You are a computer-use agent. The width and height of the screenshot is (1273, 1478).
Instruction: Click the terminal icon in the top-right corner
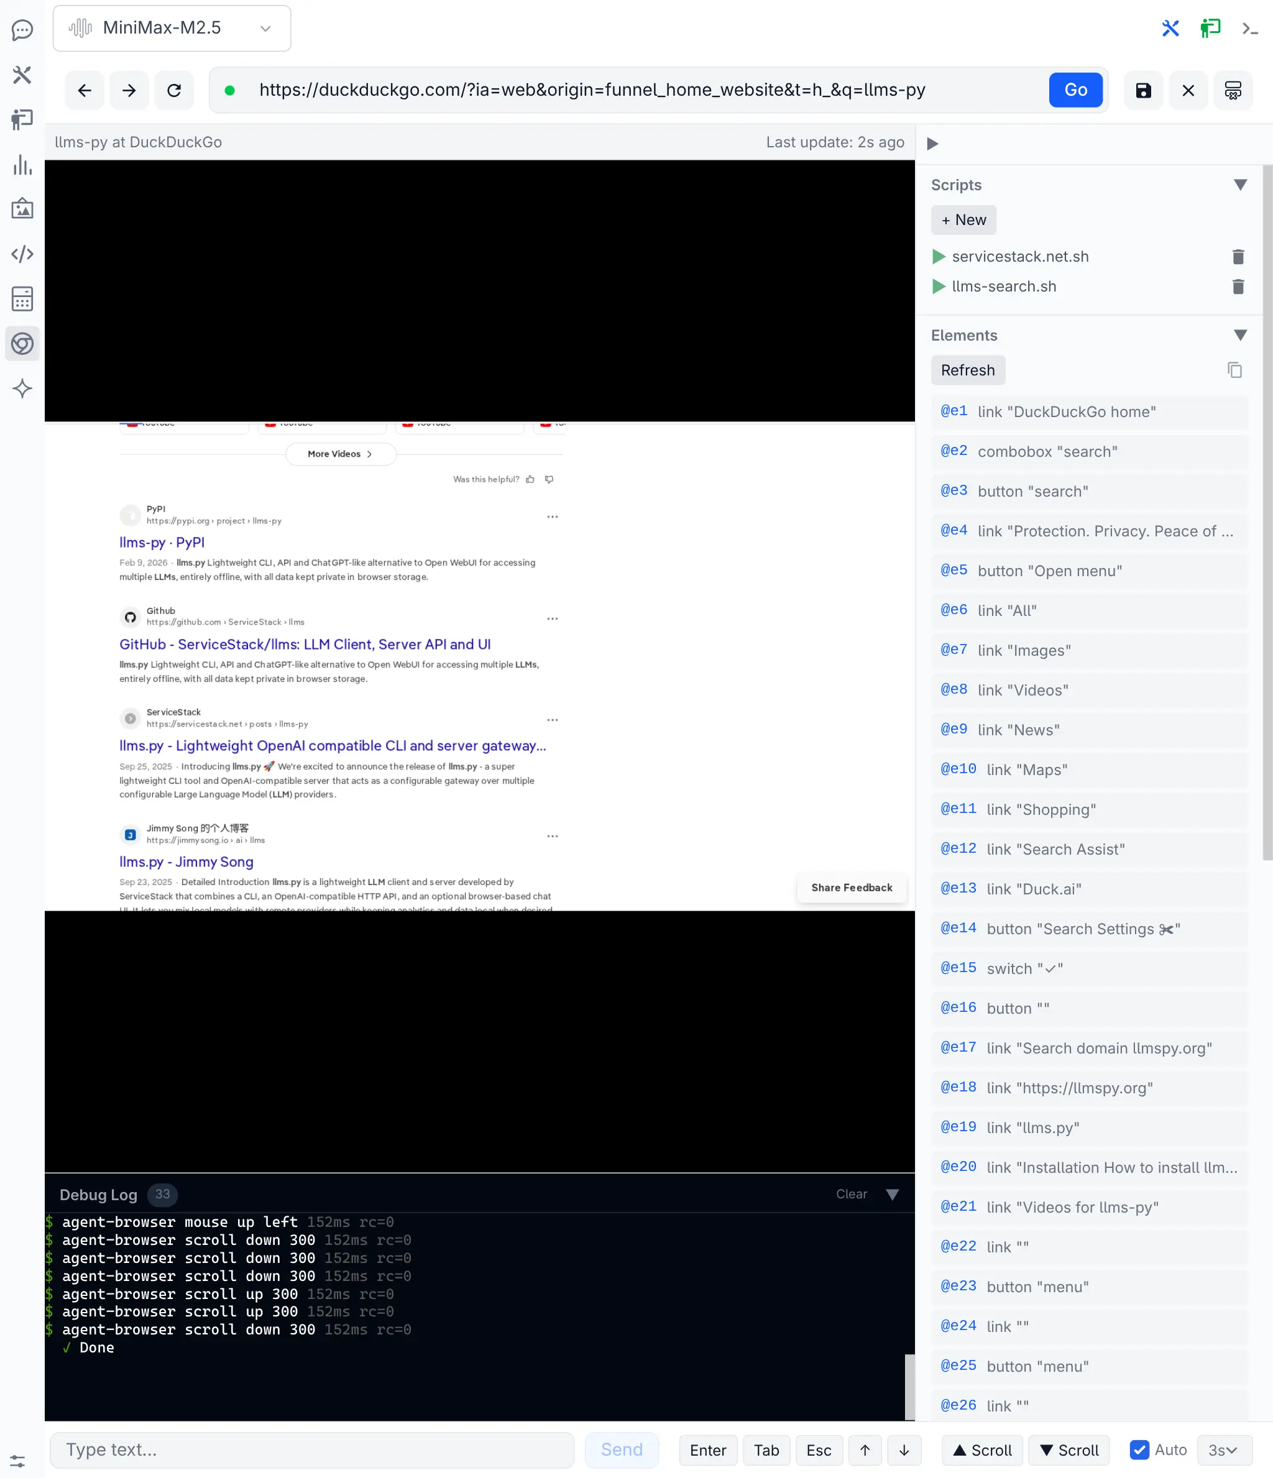1249,29
